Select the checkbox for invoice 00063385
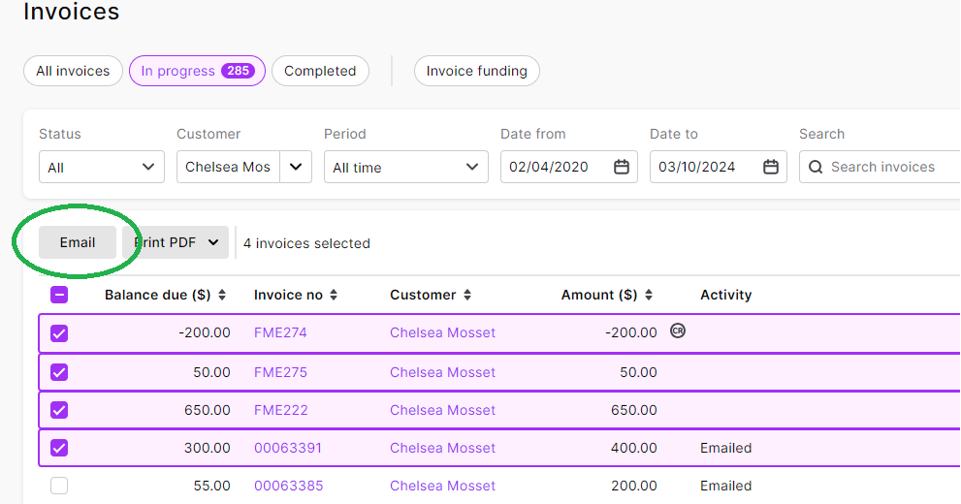 tap(59, 486)
